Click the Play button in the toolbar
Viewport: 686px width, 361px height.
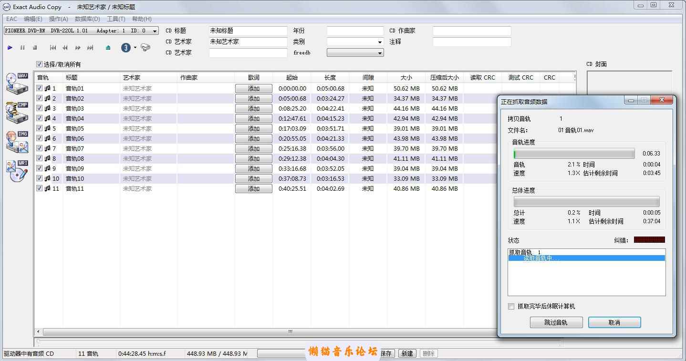click(x=10, y=48)
